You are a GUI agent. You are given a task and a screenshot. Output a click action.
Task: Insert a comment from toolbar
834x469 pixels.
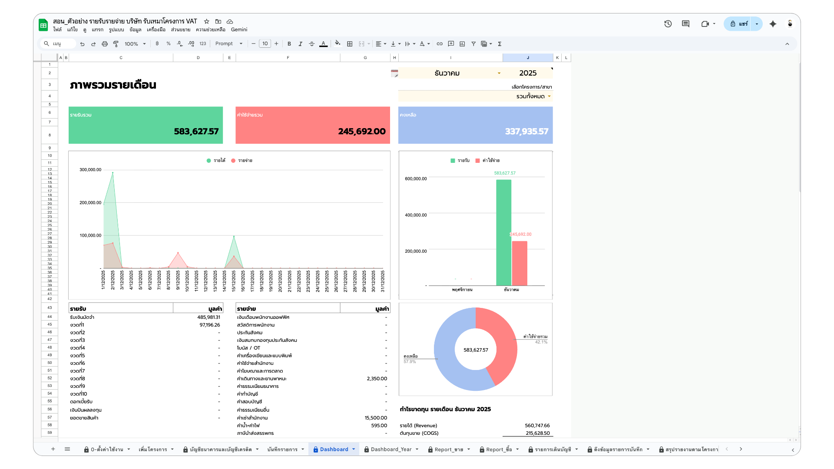pos(451,44)
